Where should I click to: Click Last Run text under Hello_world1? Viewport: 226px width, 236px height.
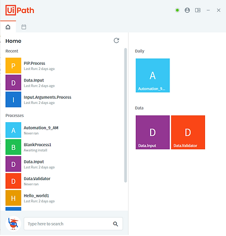pyautogui.click(x=39, y=201)
